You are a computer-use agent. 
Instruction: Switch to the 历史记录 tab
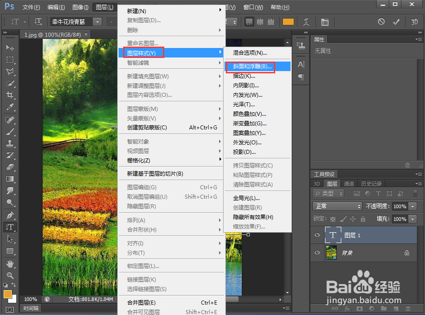click(x=371, y=184)
